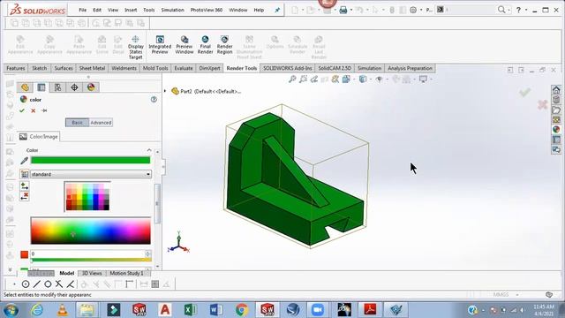Open Print button dropdown arrow
This screenshot has height=318, width=565.
[x=351, y=10]
